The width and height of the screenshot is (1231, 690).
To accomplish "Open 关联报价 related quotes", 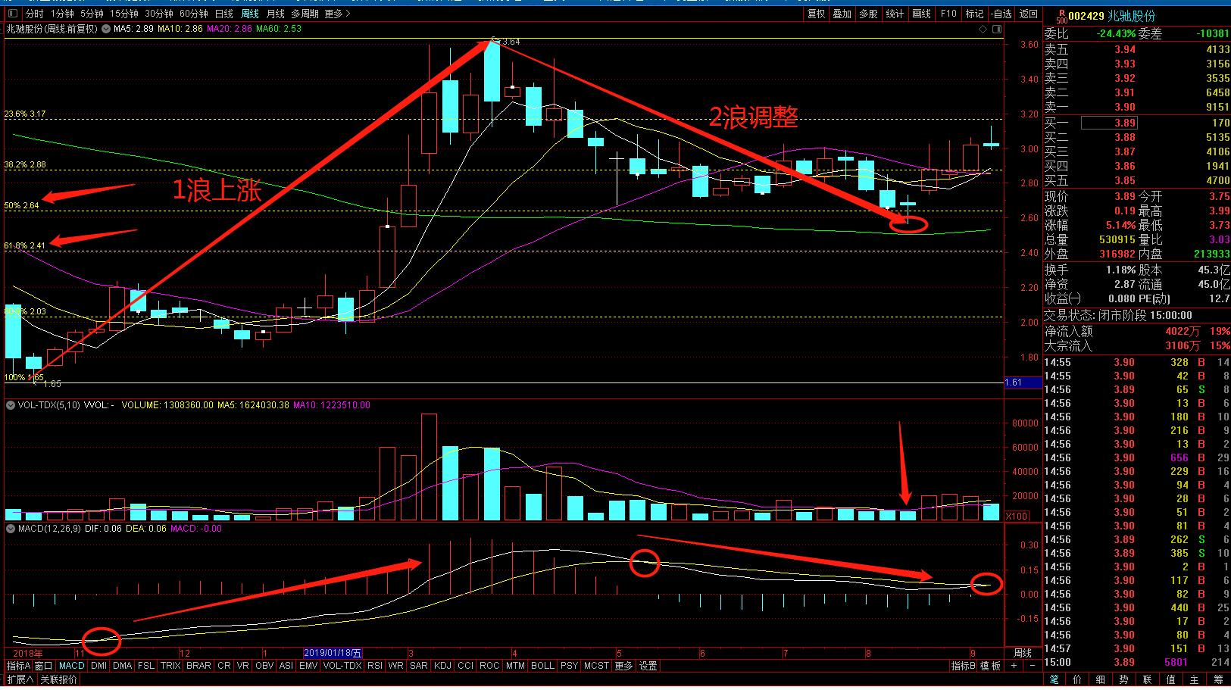I will point(58,679).
